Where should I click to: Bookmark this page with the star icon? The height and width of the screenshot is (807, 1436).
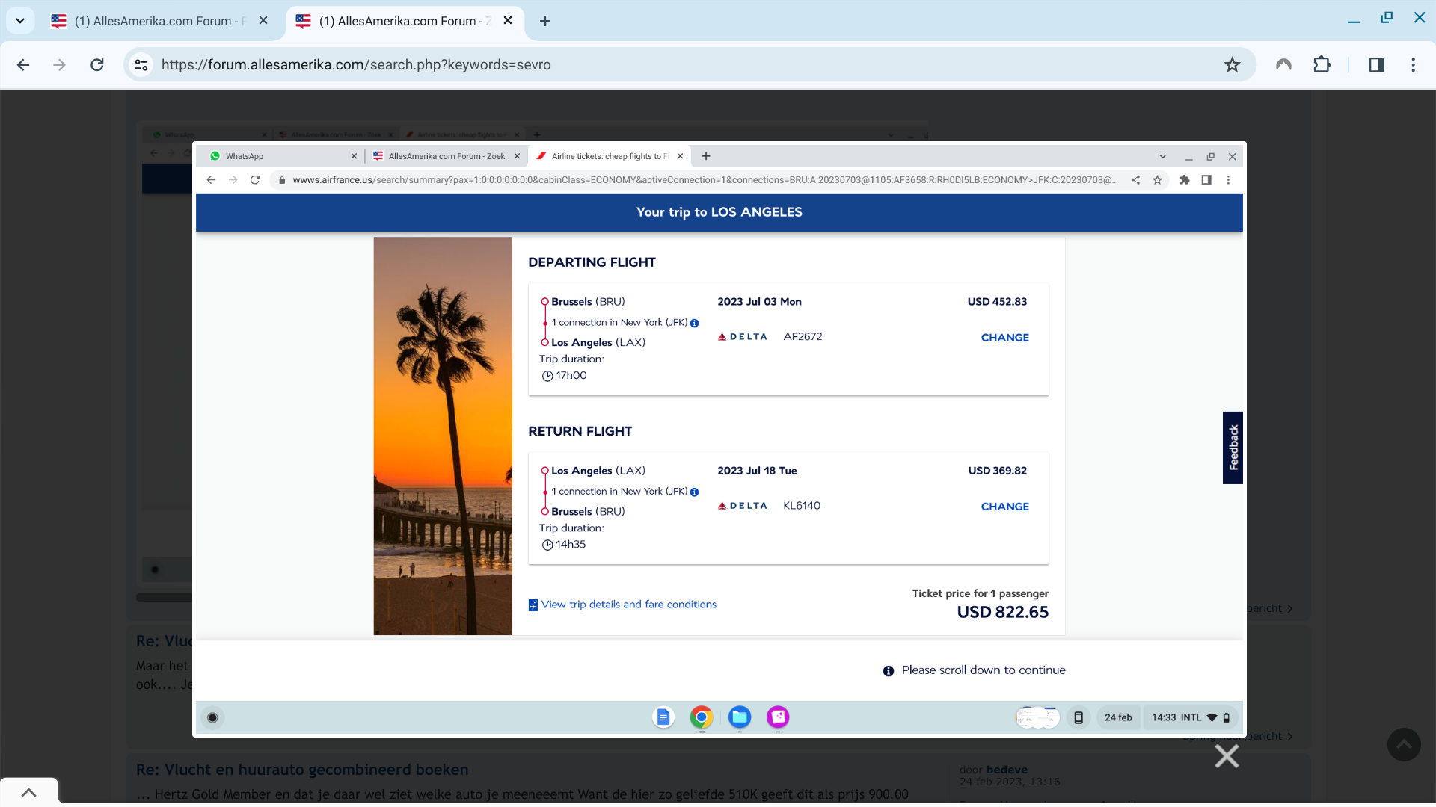coord(1232,65)
